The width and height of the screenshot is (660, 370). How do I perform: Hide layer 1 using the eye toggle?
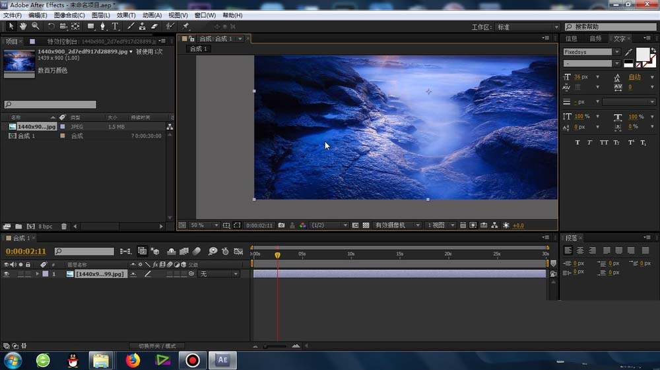[x=7, y=274]
